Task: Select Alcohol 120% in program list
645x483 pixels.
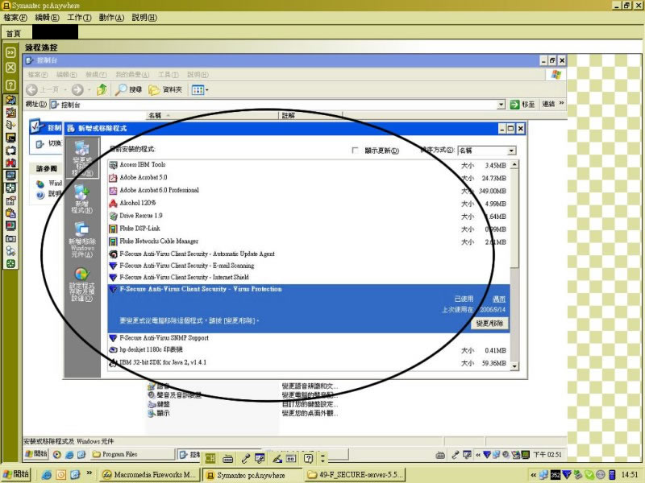Action: pos(309,204)
